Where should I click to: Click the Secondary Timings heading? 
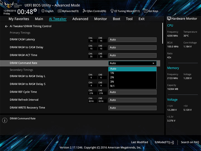(x=21, y=70)
